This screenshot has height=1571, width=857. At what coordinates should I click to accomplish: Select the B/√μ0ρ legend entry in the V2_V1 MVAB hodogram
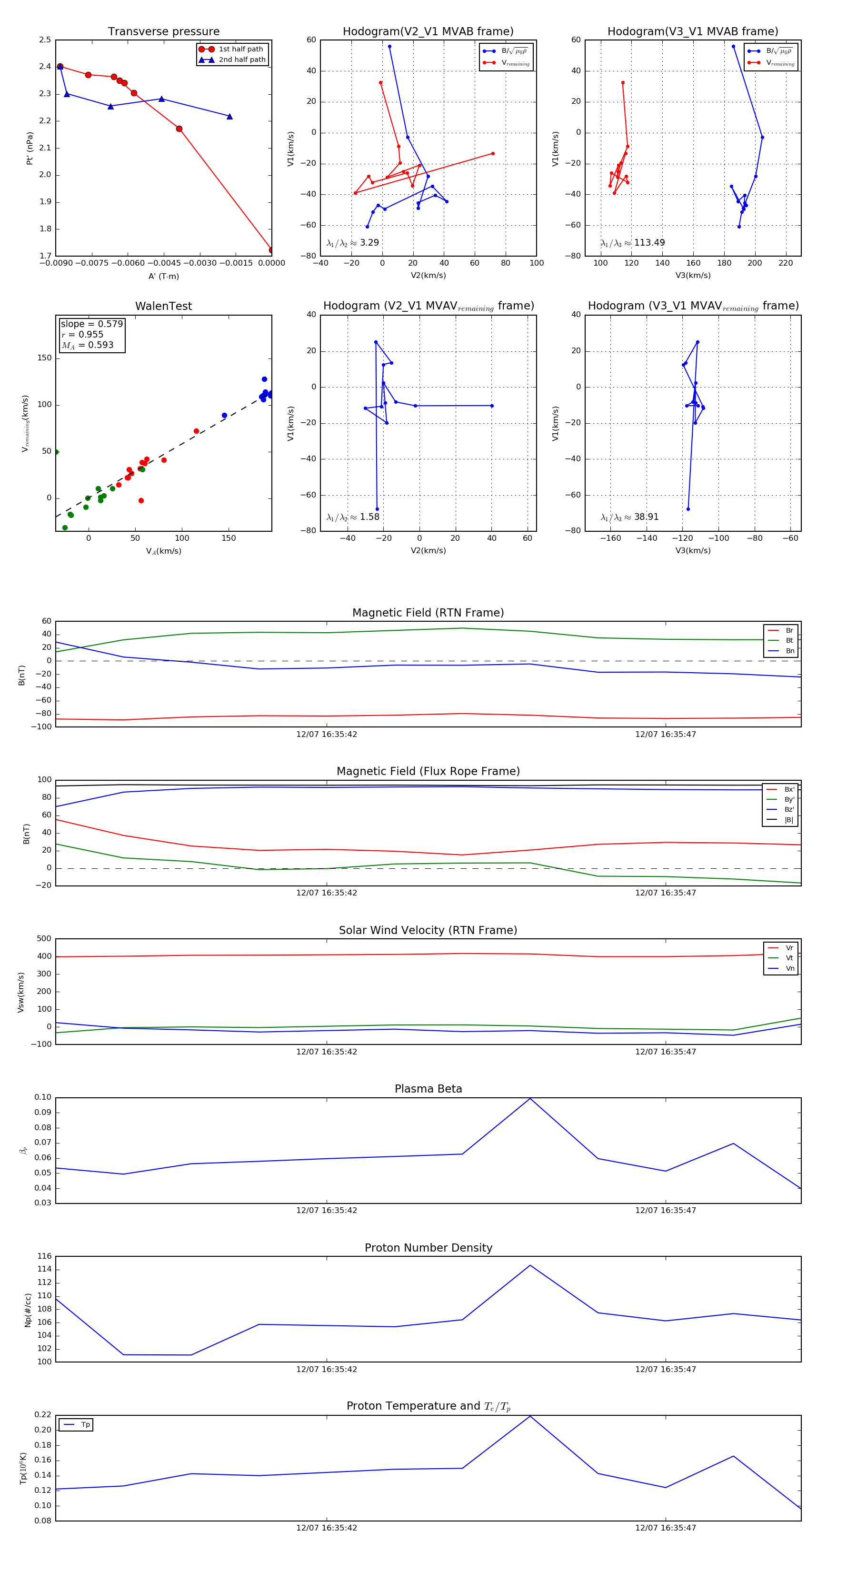(x=506, y=51)
